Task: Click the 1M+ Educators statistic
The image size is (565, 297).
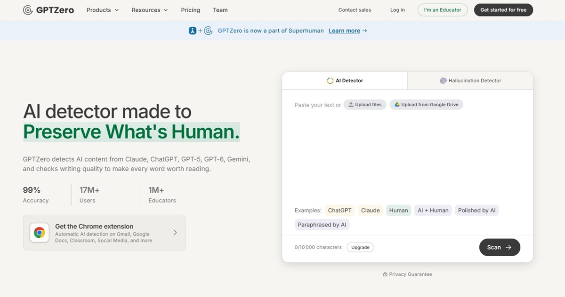Action: click(162, 195)
